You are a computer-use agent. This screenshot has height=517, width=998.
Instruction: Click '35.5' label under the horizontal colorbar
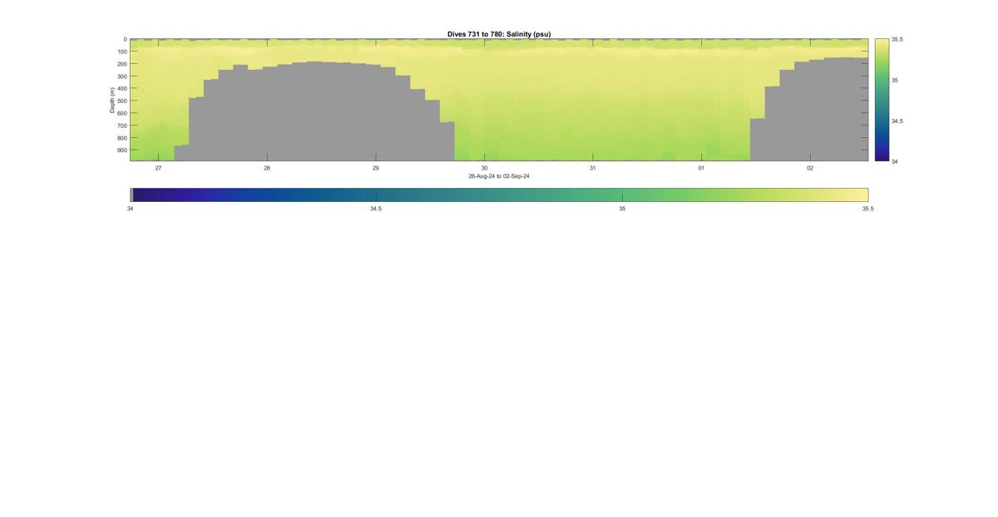point(868,209)
